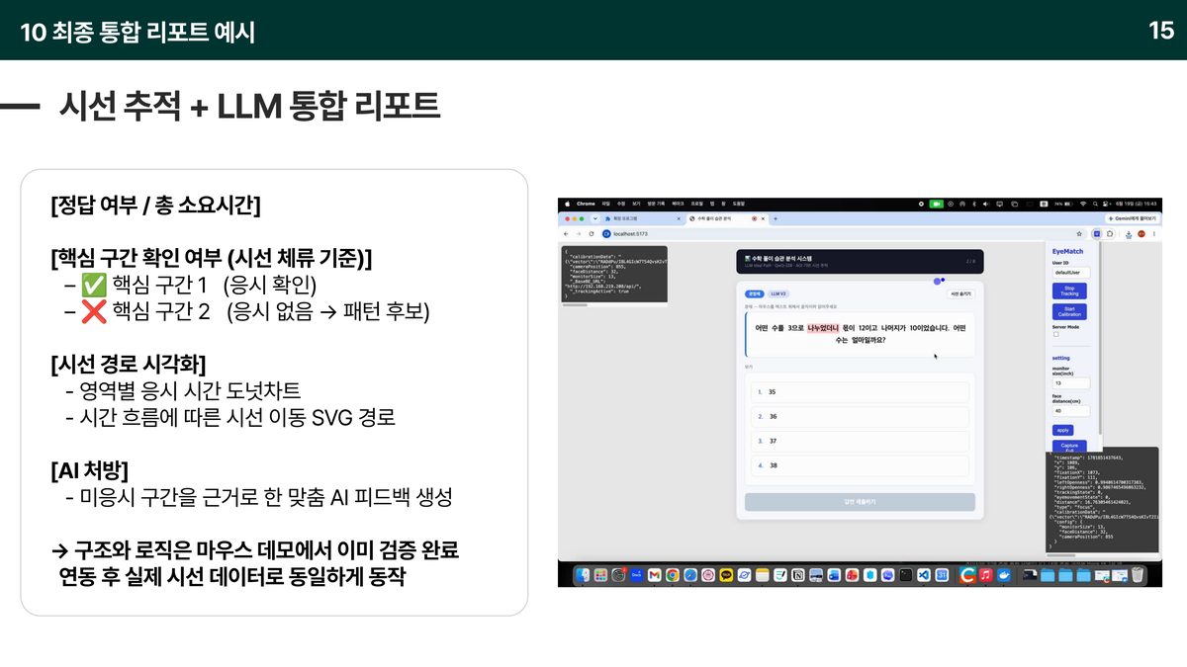
Task: Click the text [시선 경로 시각화]
Action: [128, 364]
